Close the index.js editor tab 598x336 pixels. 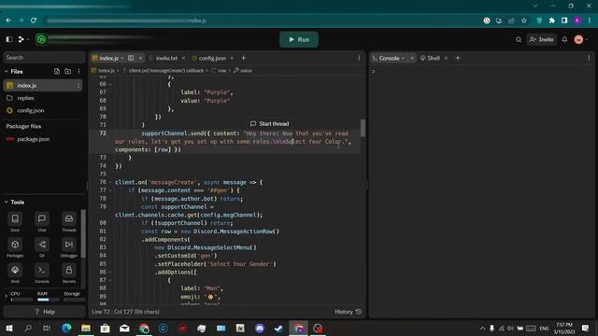[x=140, y=58]
